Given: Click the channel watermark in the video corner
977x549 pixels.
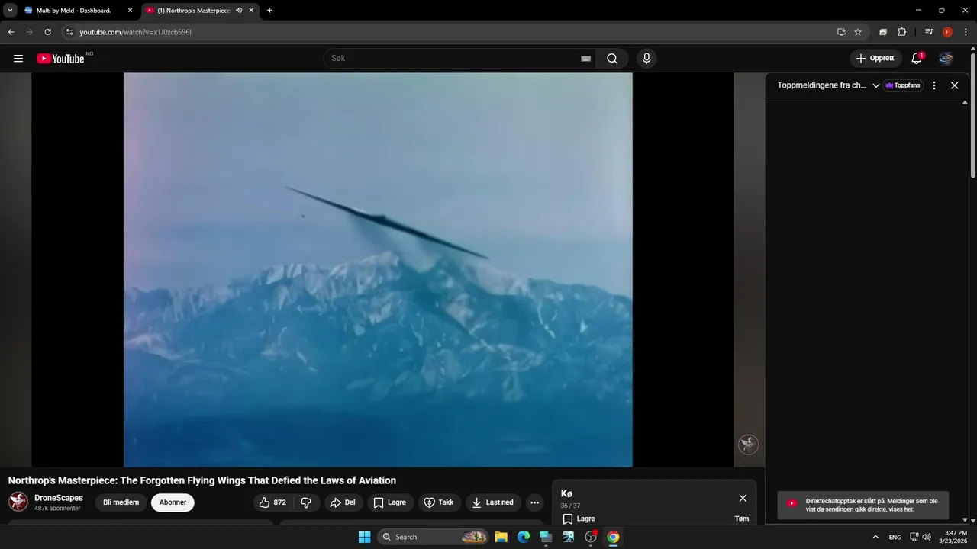Looking at the screenshot, I should coord(748,445).
